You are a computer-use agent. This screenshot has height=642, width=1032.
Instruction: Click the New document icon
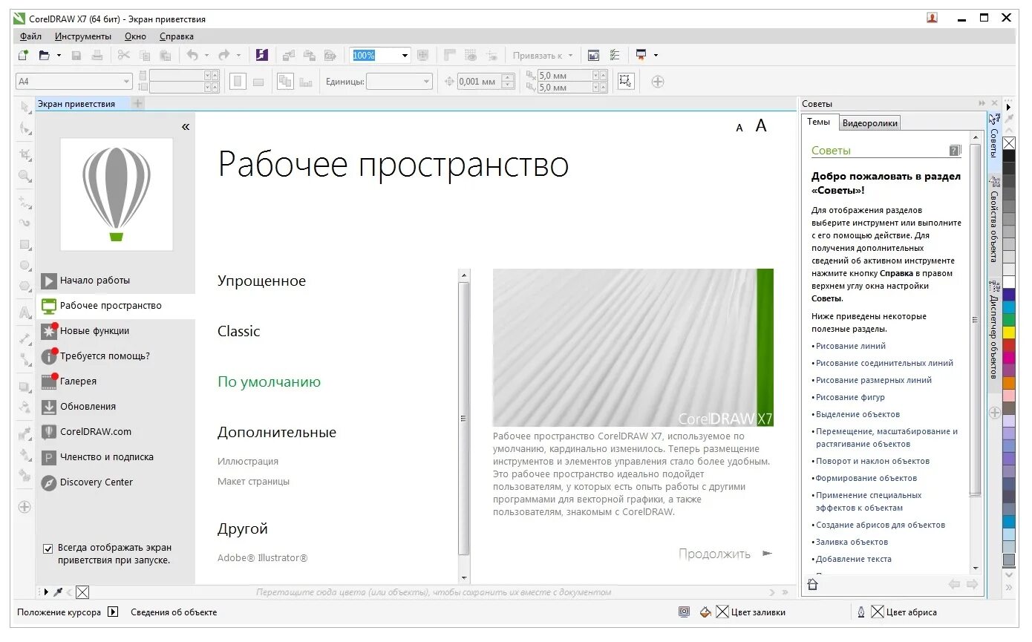click(x=24, y=55)
